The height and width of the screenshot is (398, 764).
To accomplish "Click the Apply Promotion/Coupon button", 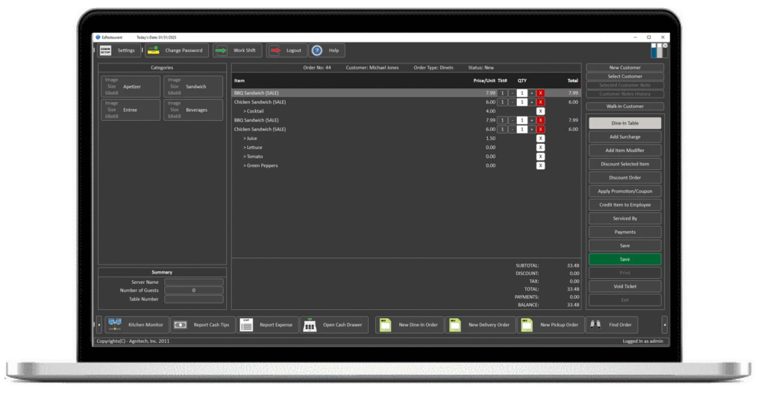I will tap(624, 192).
